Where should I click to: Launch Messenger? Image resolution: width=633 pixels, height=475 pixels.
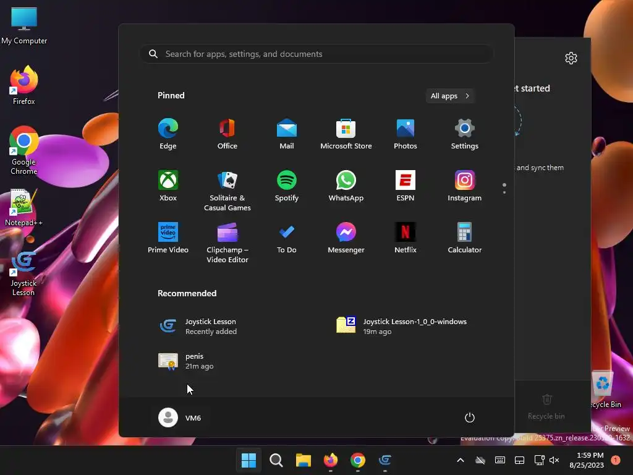pos(346,238)
